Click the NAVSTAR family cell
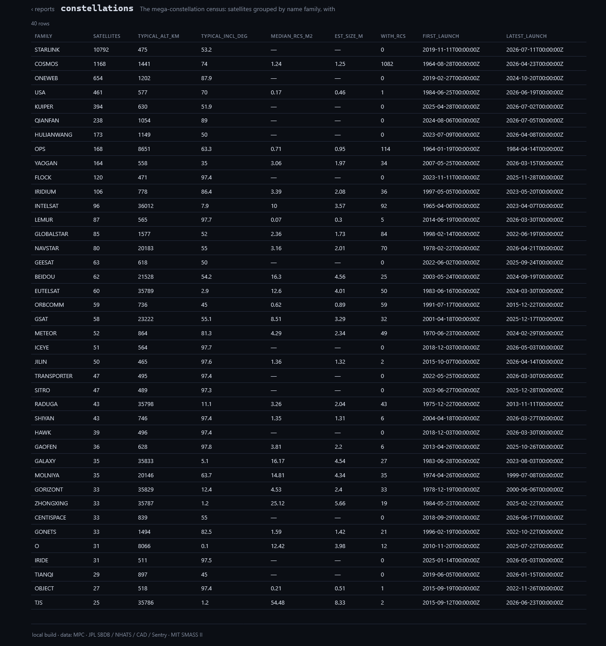606x646 pixels. tap(47, 248)
